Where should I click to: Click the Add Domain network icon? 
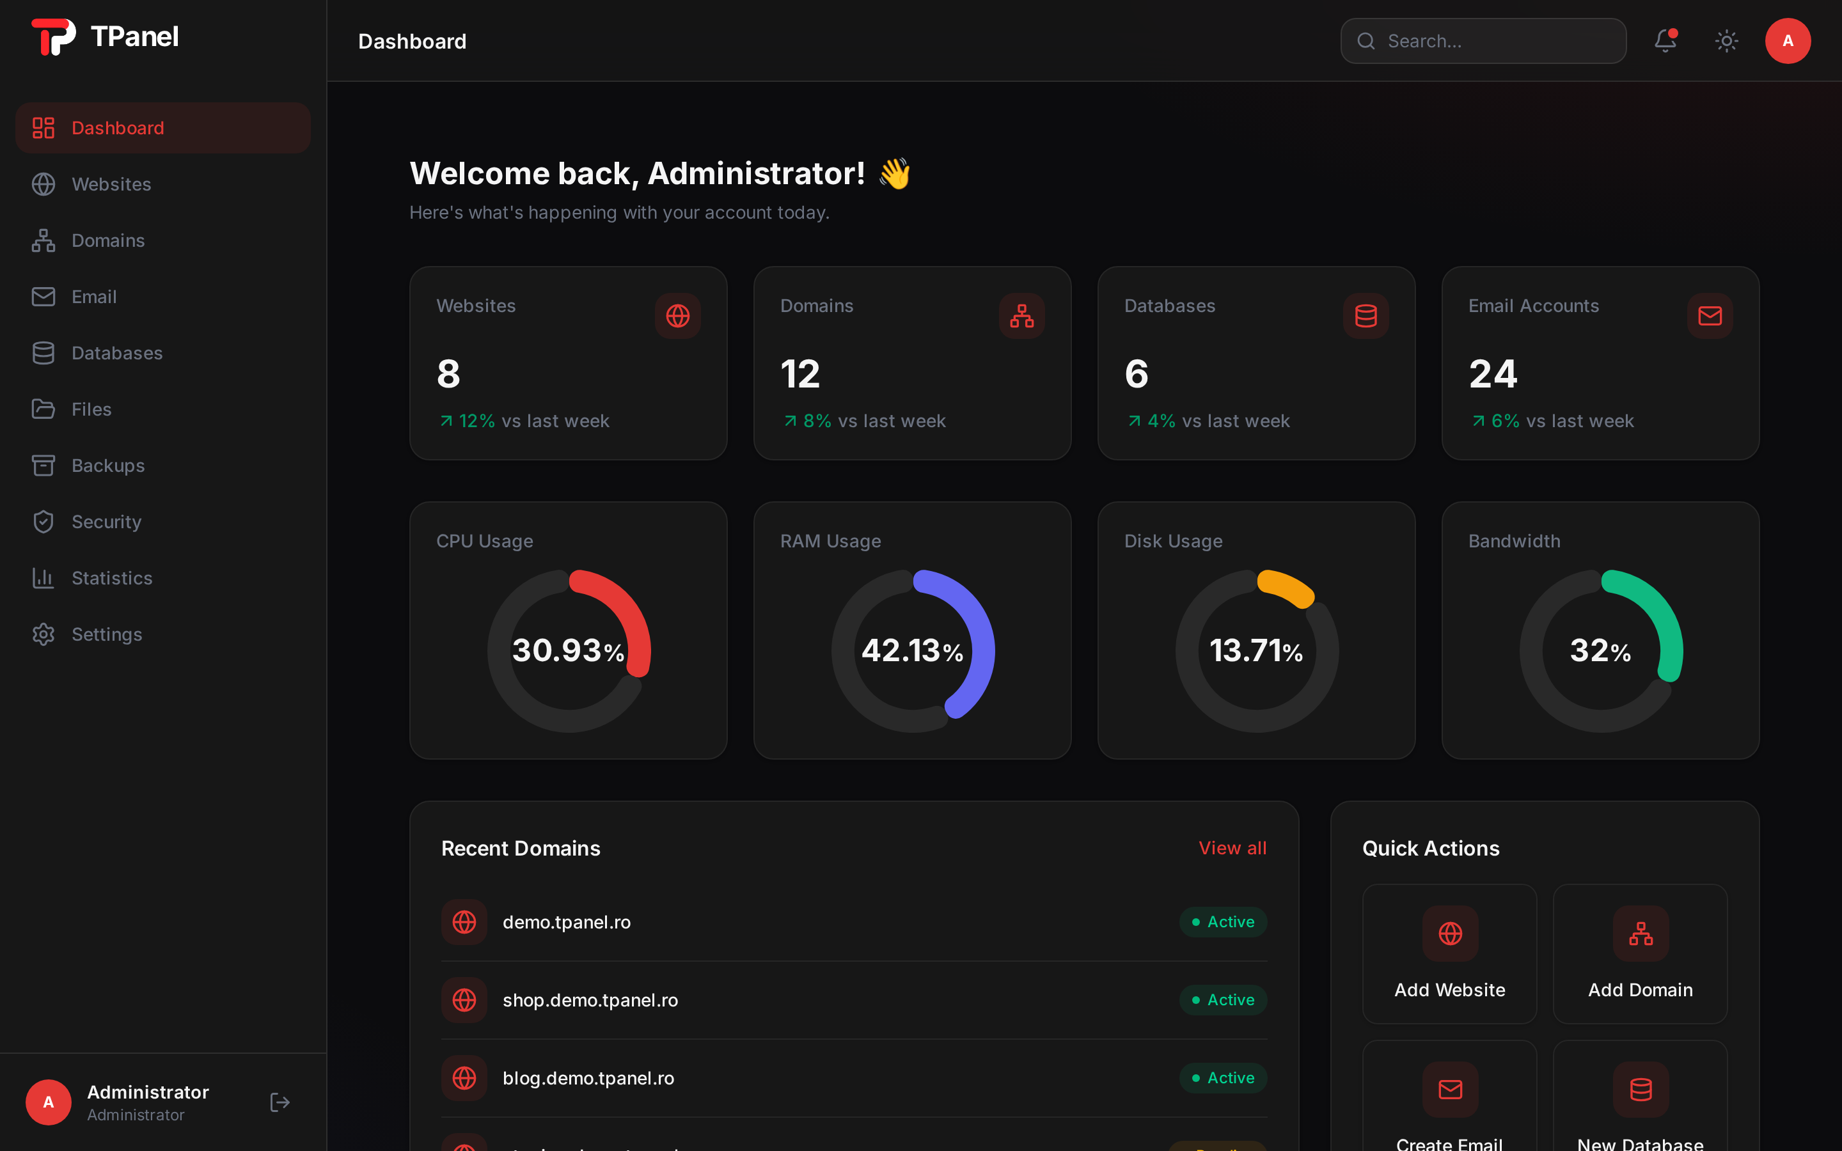[1641, 934]
